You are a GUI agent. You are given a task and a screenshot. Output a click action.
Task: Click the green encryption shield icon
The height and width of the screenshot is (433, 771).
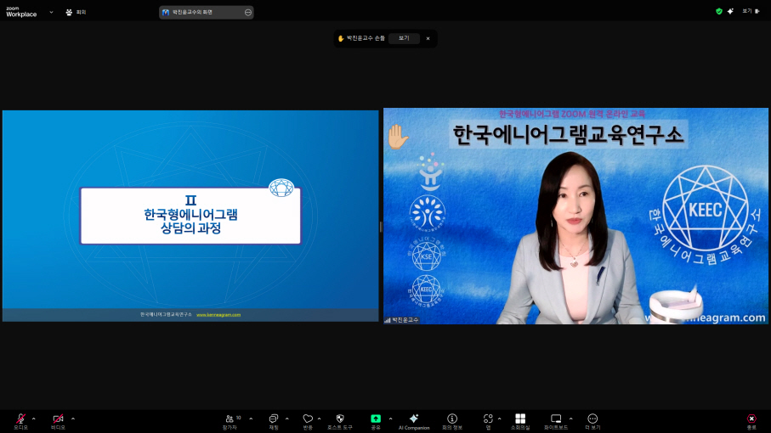719,11
